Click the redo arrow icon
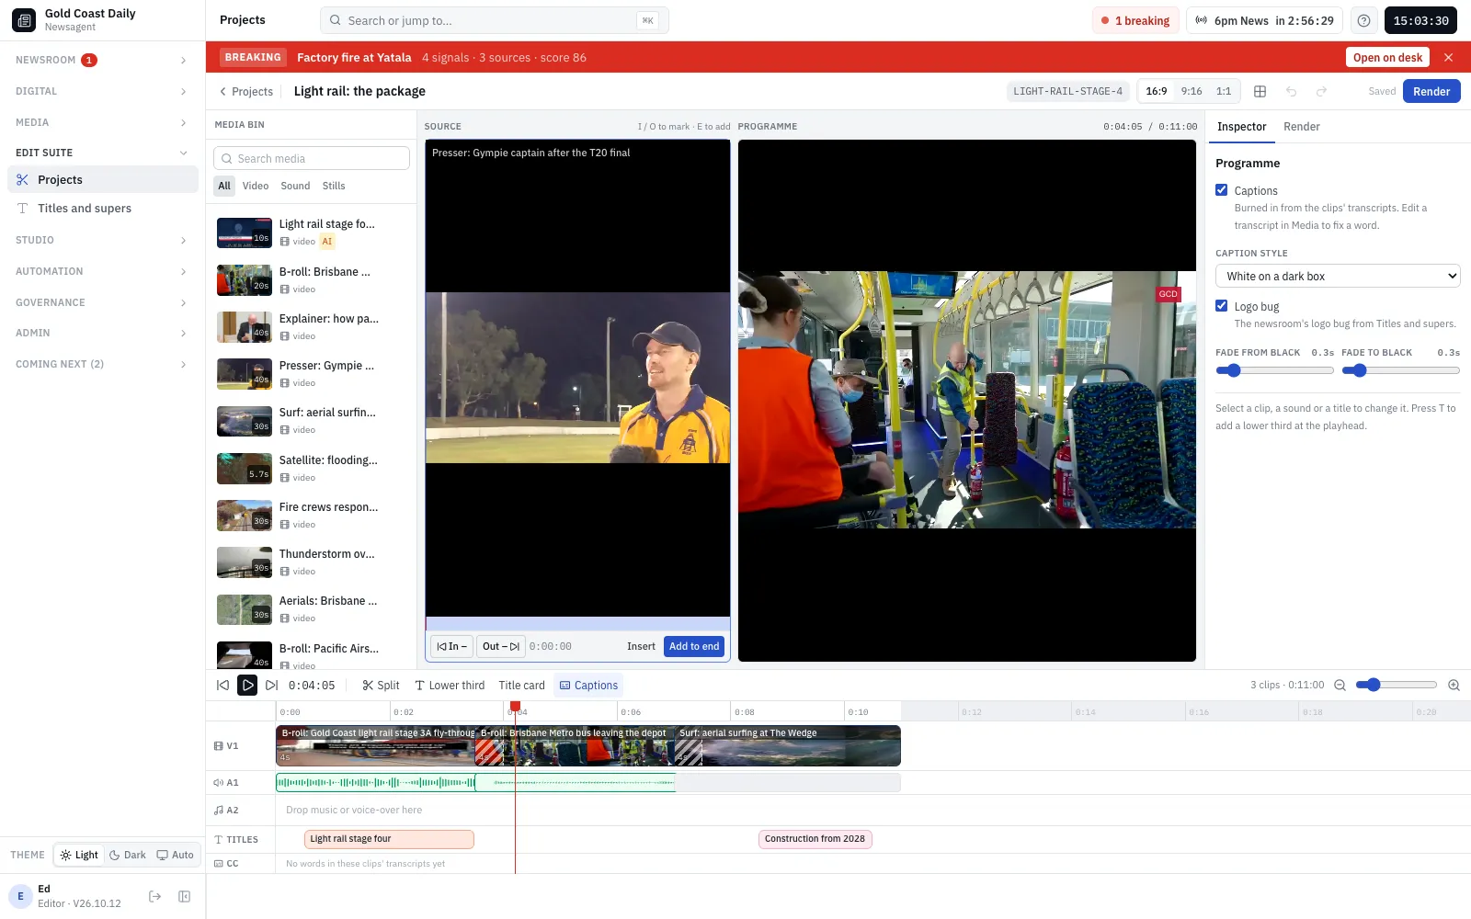This screenshot has width=1471, height=919. 1321,91
